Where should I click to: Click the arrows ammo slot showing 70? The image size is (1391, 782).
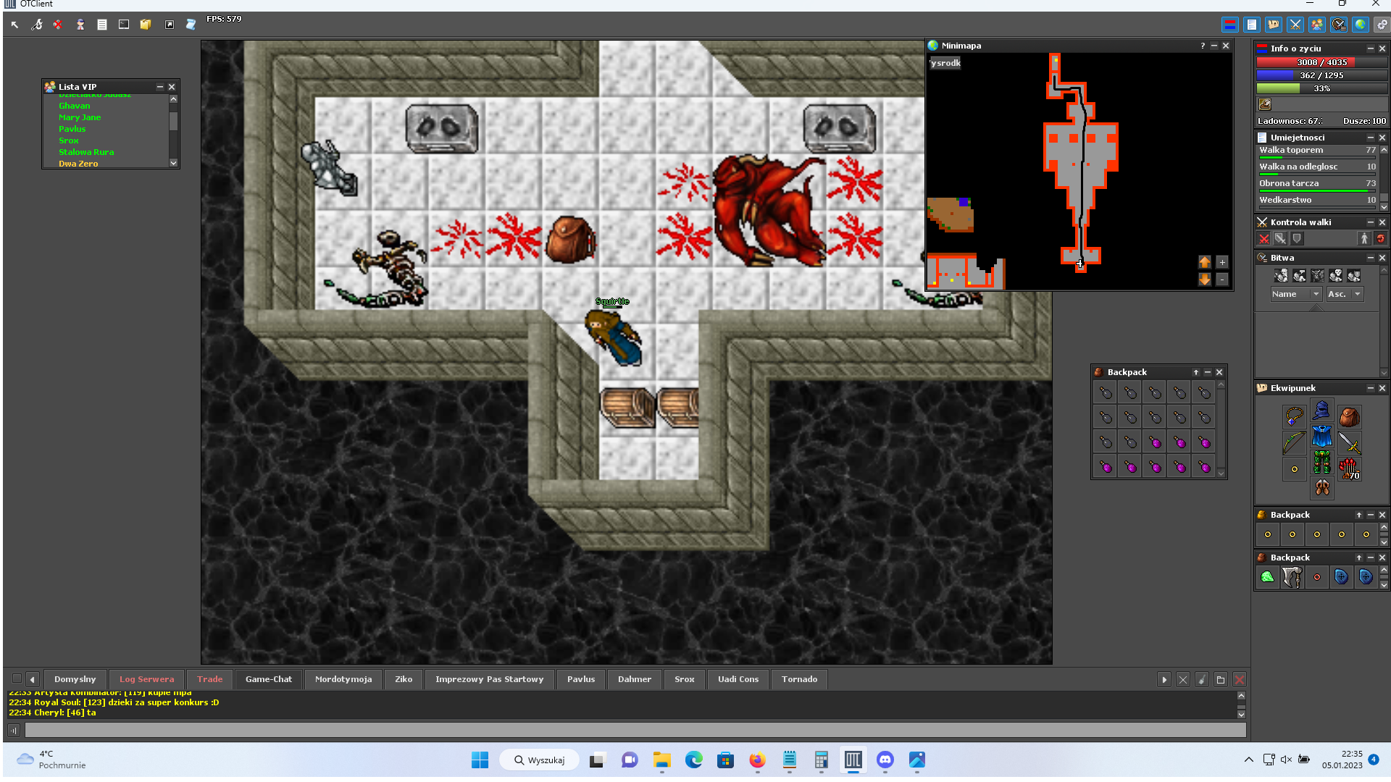point(1349,468)
